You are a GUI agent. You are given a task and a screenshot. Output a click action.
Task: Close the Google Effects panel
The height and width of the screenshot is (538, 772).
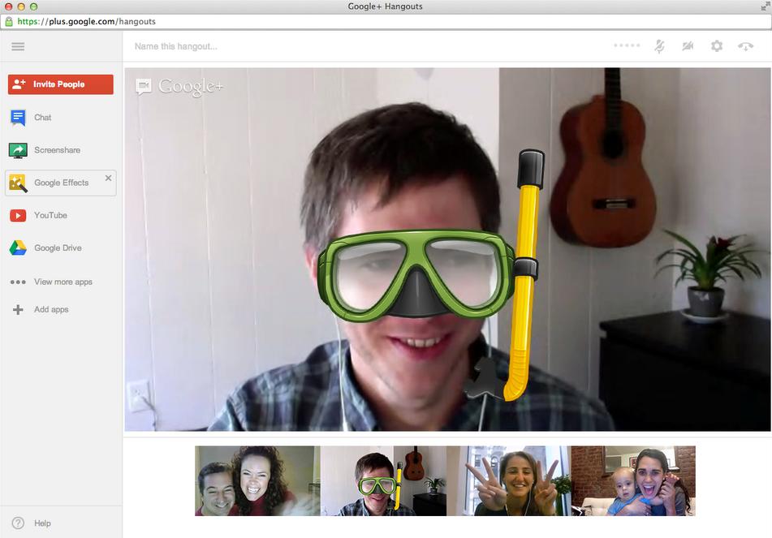tap(108, 178)
